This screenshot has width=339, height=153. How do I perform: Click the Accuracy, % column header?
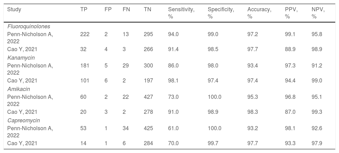tap(259, 13)
